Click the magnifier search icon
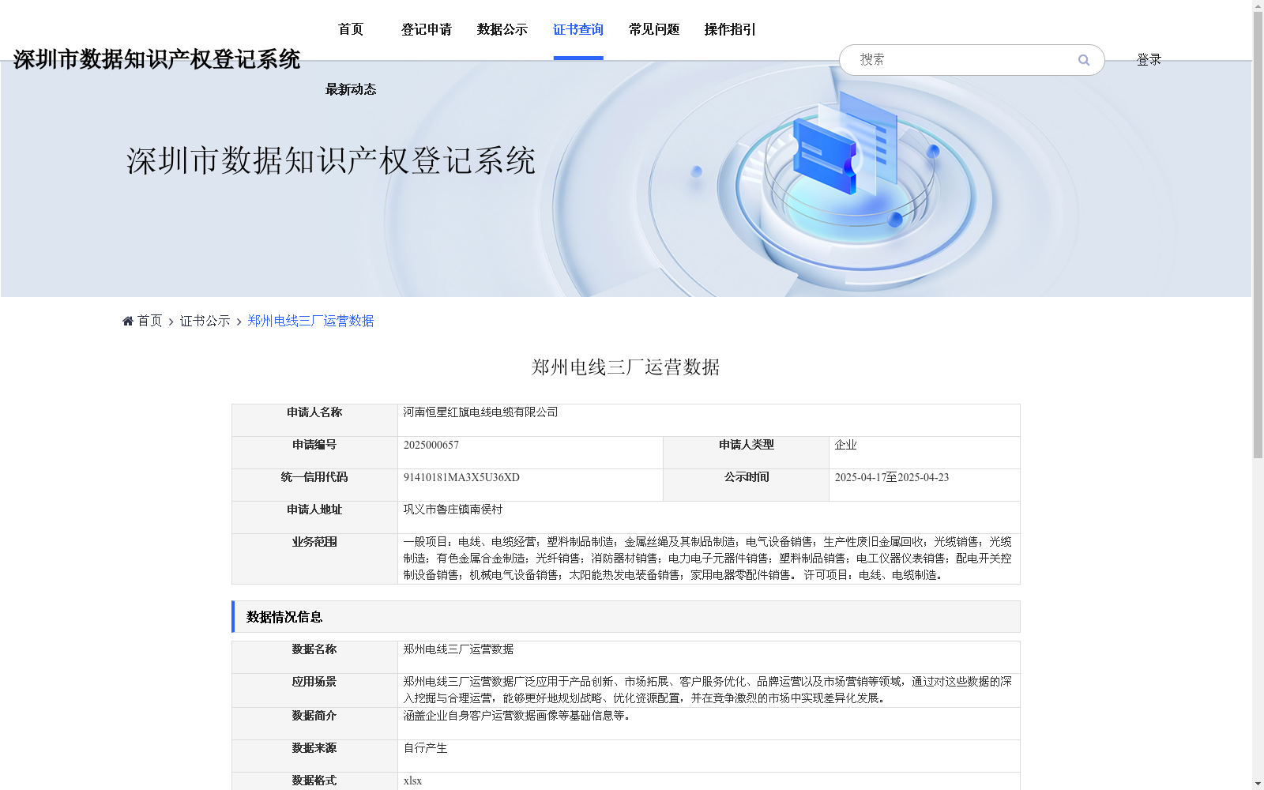This screenshot has height=790, width=1264. click(1083, 60)
